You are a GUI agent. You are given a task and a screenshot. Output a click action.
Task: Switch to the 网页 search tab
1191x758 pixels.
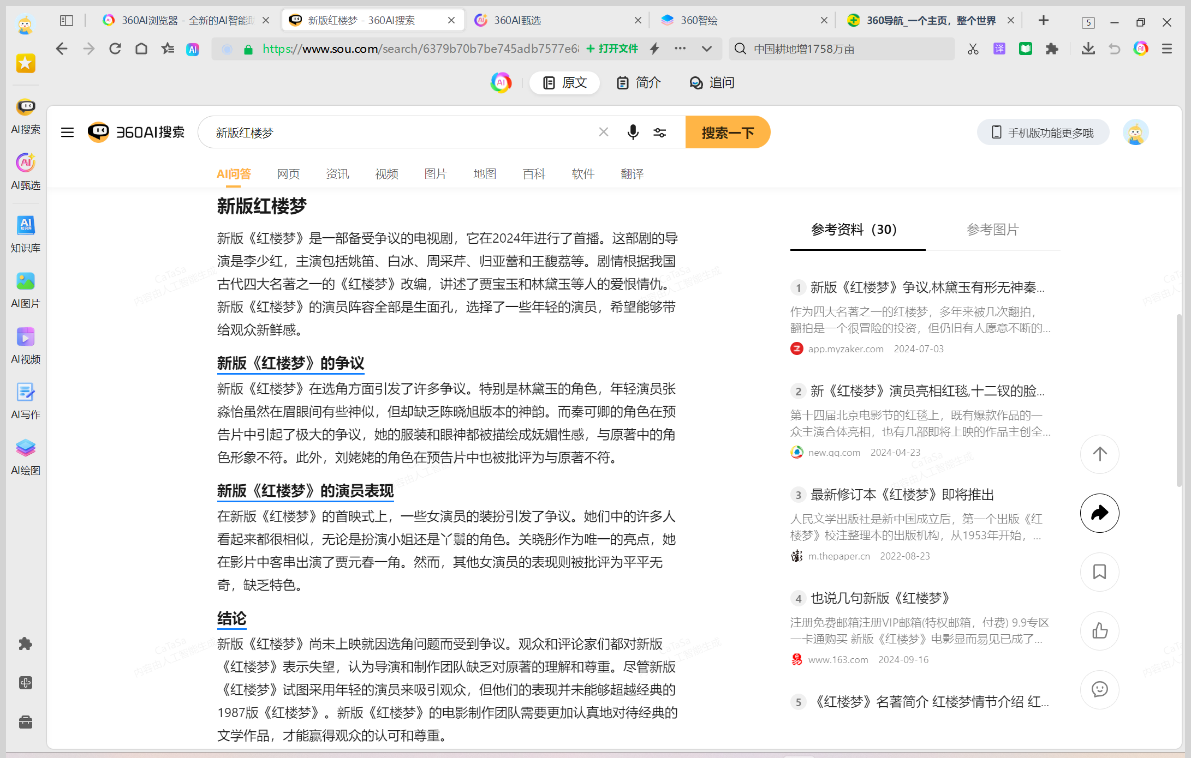(x=288, y=174)
